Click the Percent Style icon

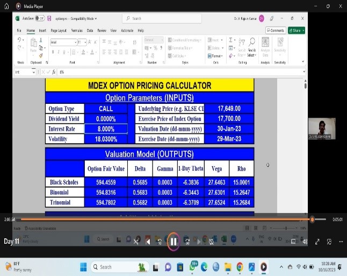[156, 48]
